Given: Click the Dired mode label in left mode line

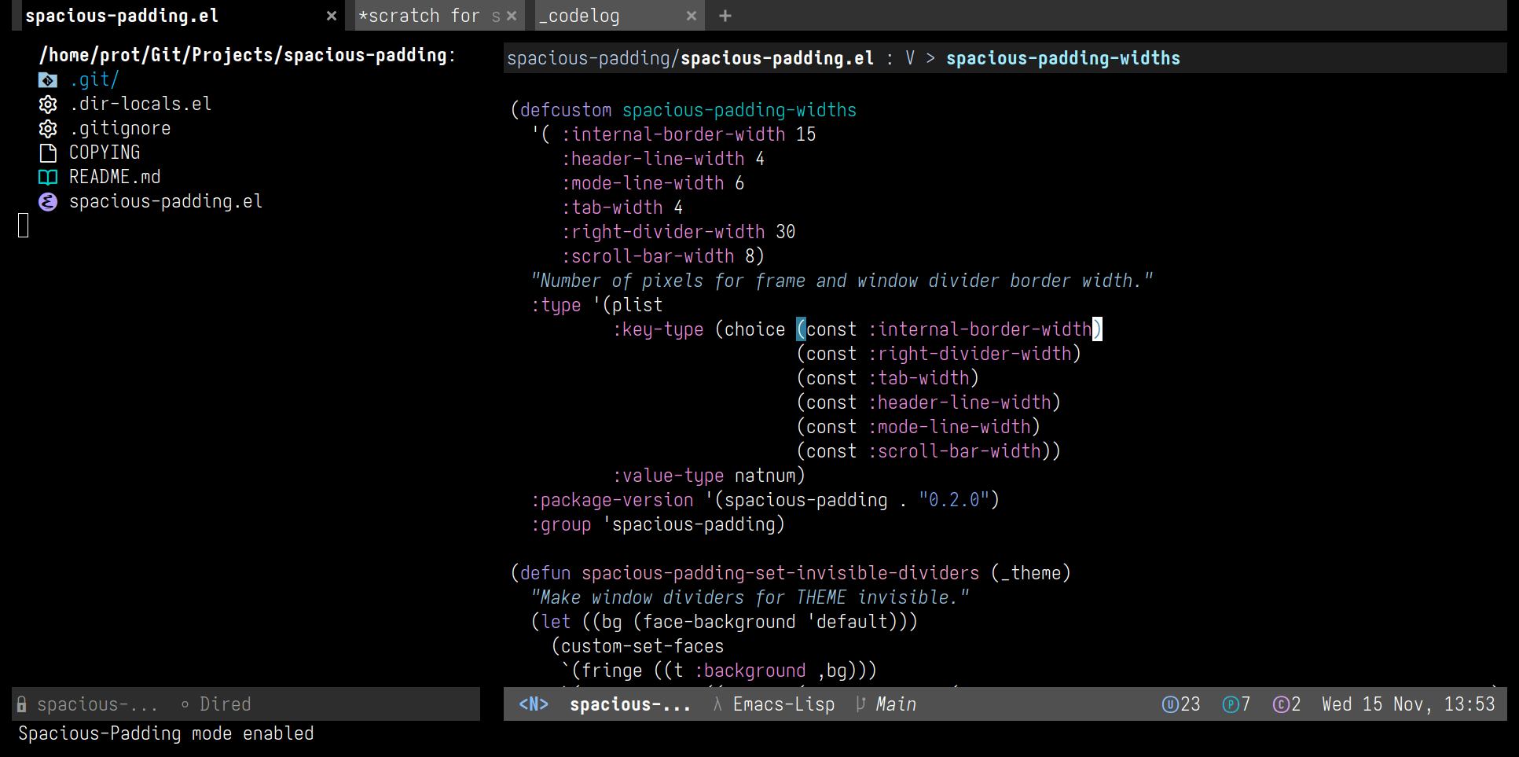Looking at the screenshot, I should click(225, 704).
